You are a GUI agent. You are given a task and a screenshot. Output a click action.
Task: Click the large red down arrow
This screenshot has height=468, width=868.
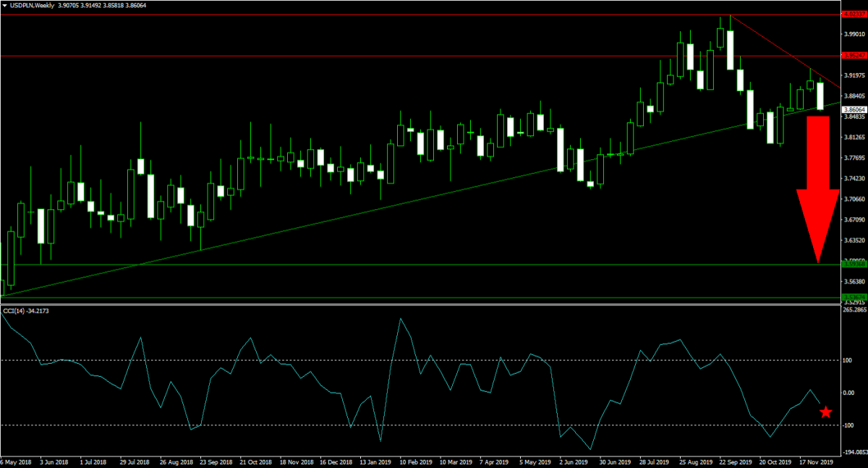coord(817,190)
